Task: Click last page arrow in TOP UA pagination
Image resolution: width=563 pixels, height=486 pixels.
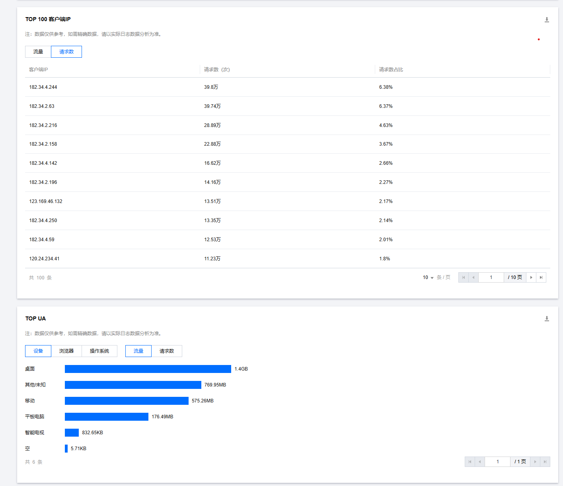Action: coord(545,462)
